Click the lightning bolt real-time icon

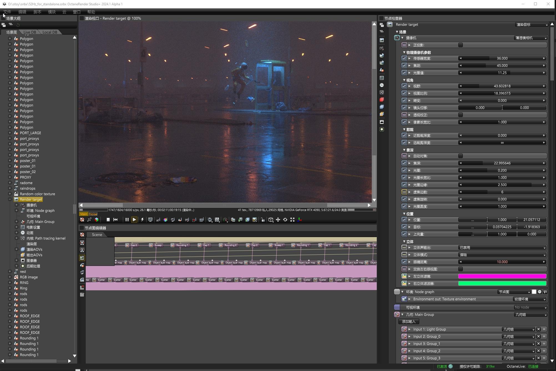pos(142,220)
